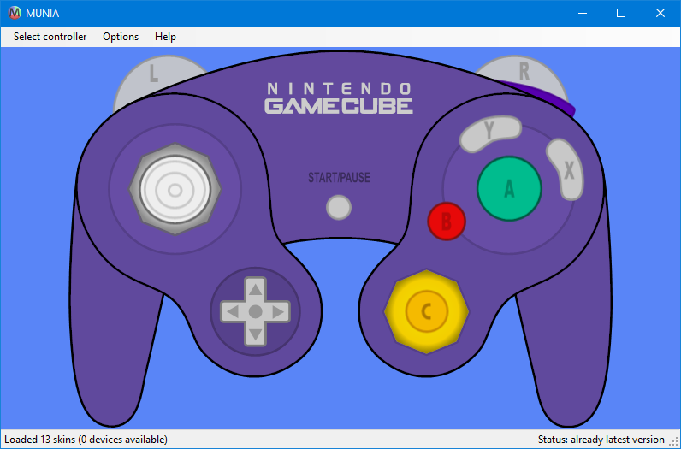Viewport: 681px width, 449px height.
Task: Click the grey main analog stick
Action: point(175,190)
